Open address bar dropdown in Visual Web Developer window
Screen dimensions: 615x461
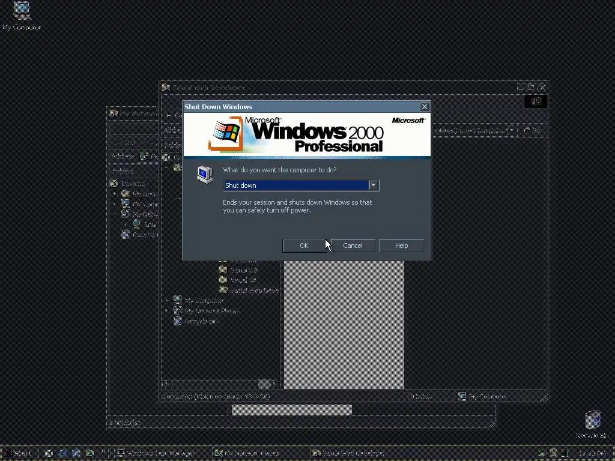[512, 130]
